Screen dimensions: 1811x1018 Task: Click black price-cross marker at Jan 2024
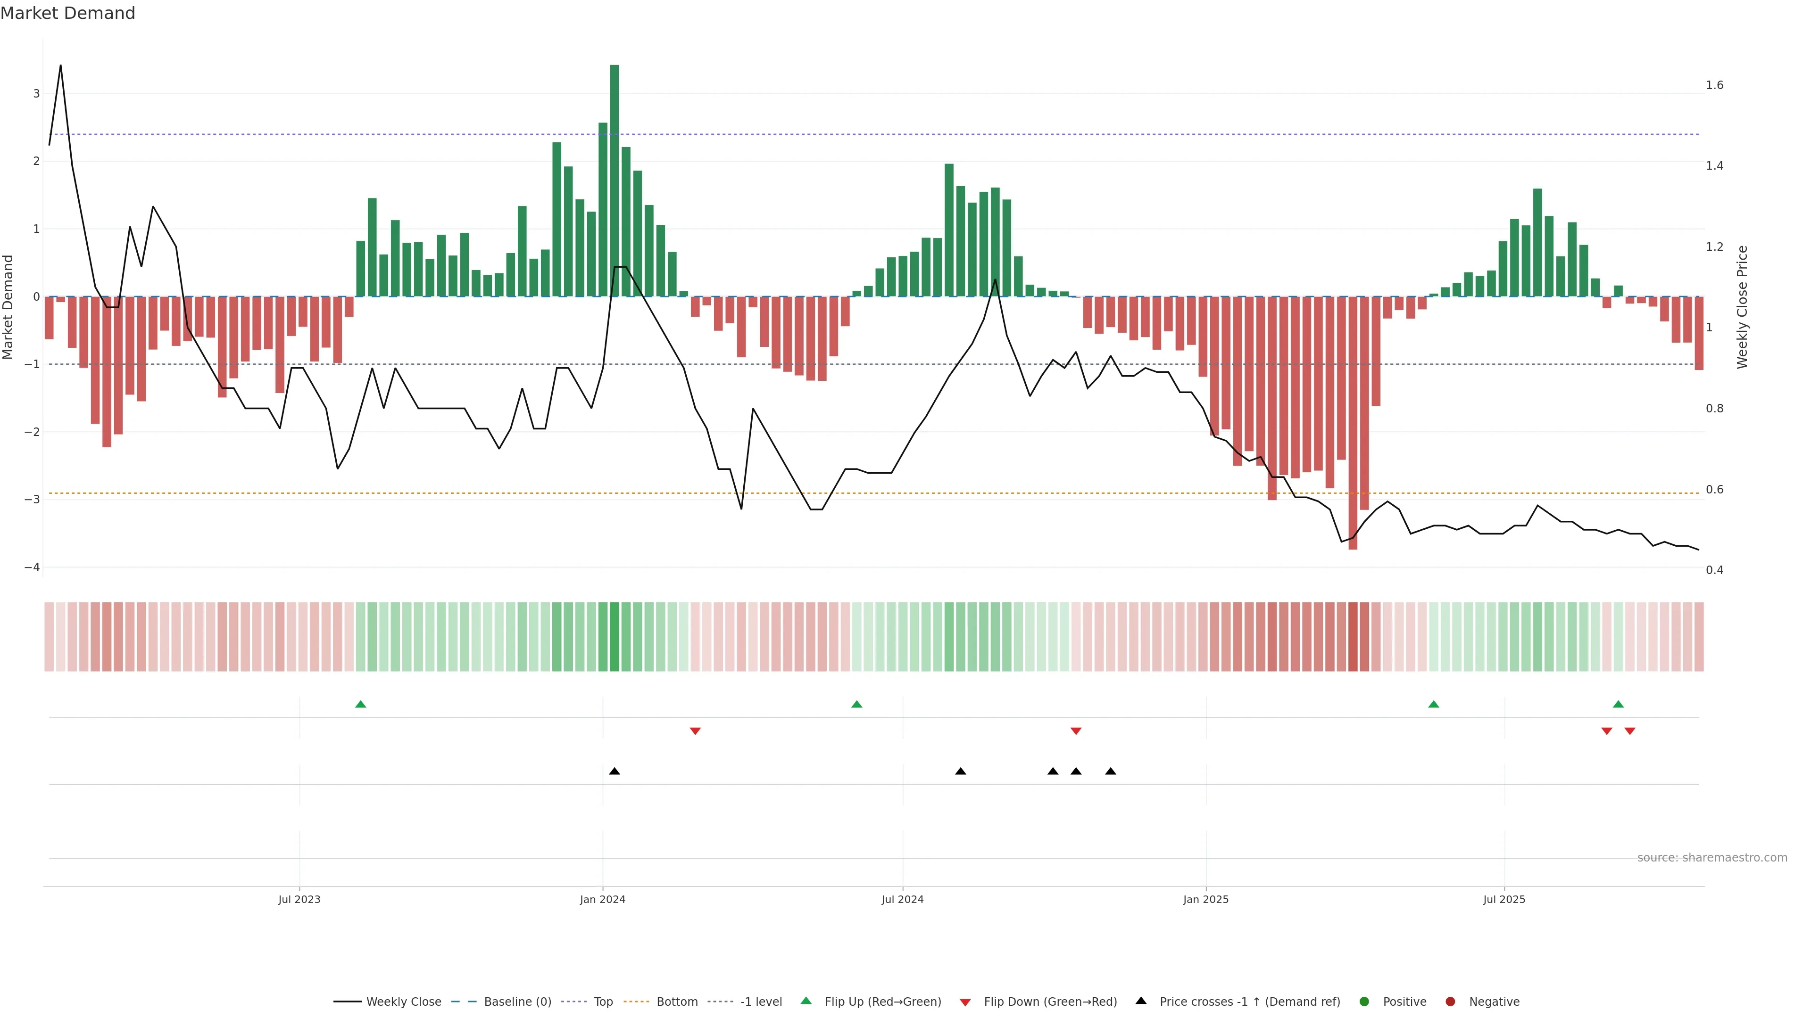click(x=615, y=772)
